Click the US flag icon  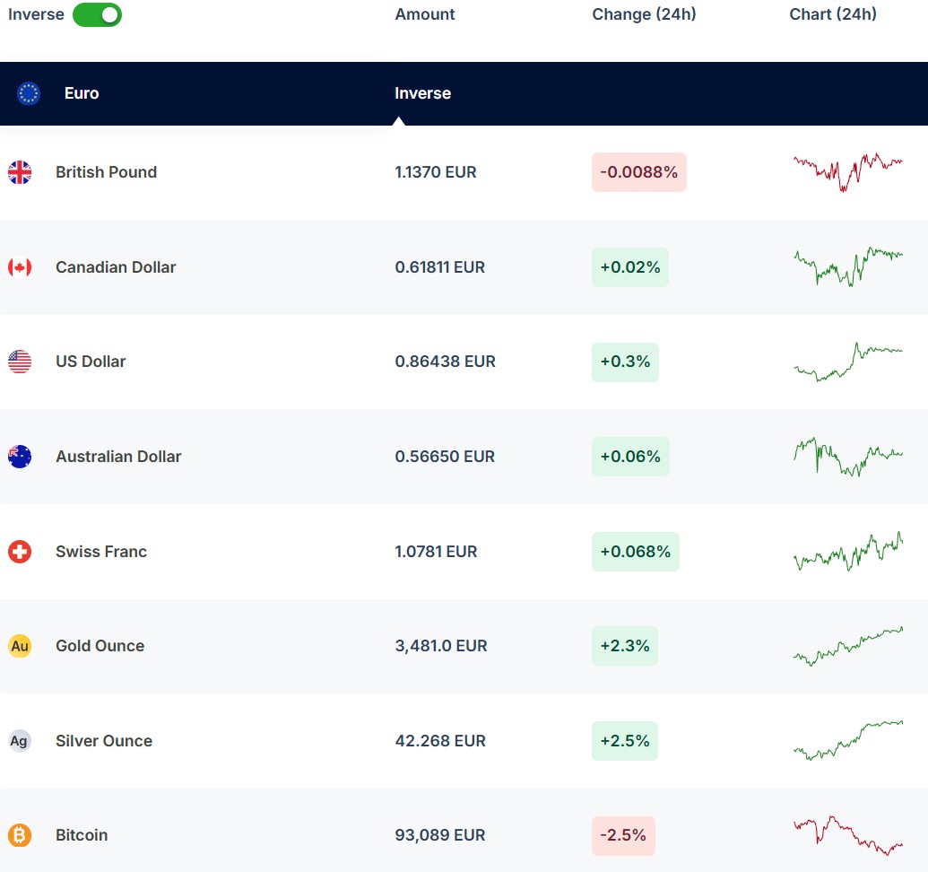coord(20,362)
